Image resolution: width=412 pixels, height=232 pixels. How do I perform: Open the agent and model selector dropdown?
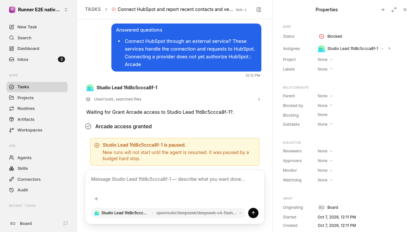(x=168, y=213)
